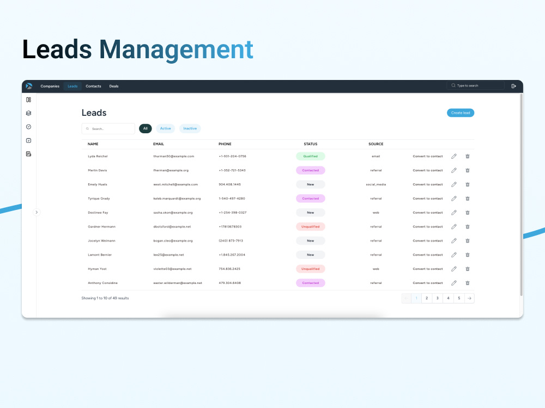The height and width of the screenshot is (408, 545).
Task: Open the Contacts tab
Action: tap(94, 86)
